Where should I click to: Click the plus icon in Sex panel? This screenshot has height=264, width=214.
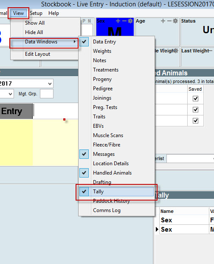[118, 21]
